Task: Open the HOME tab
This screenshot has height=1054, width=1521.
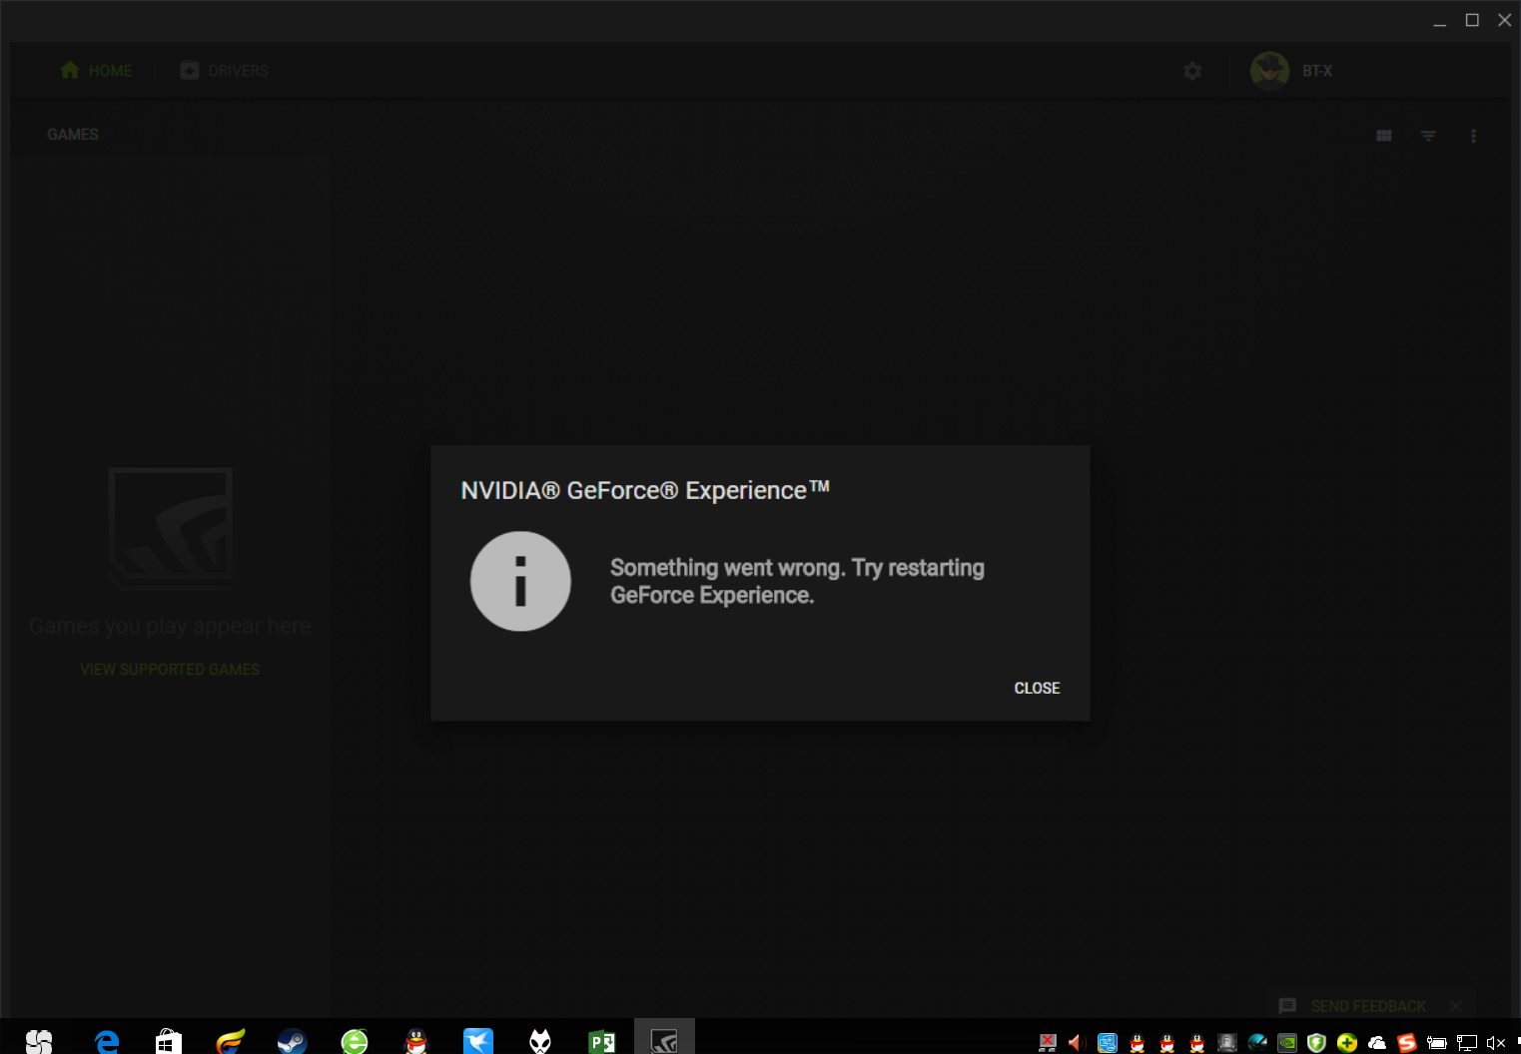Action: (96, 71)
